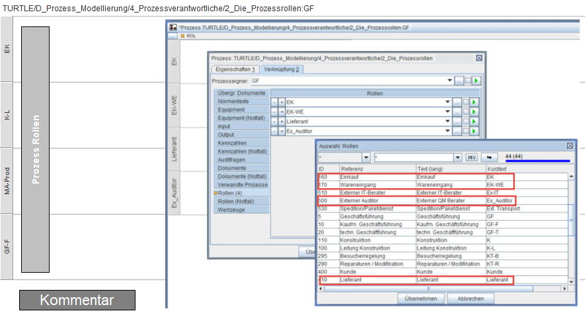Image resolution: width=585 pixels, height=315 pixels.
Task: Toggle checkbox in Prozesseigner row
Action: [467, 81]
